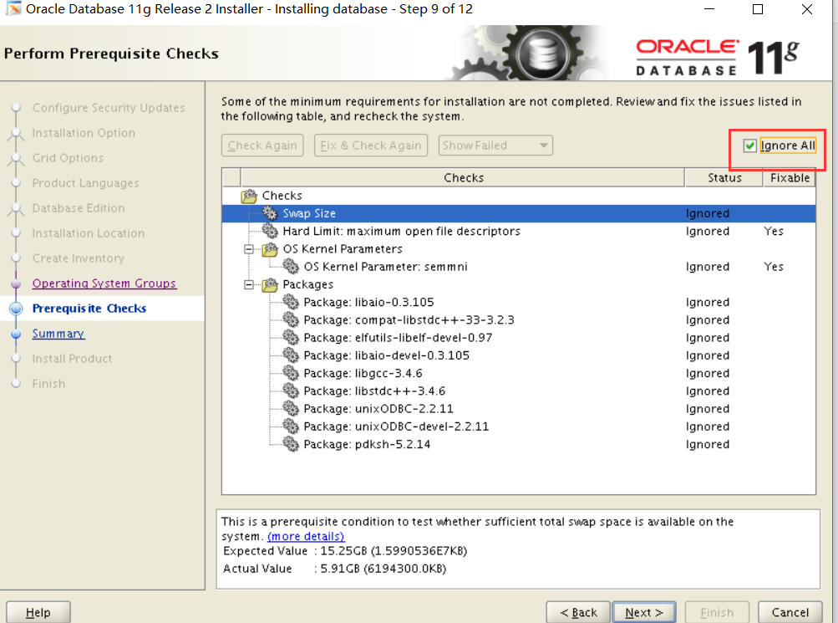Image resolution: width=838 pixels, height=623 pixels.
Task: Click gear icon for pdksh-5.2.14
Action: (291, 444)
